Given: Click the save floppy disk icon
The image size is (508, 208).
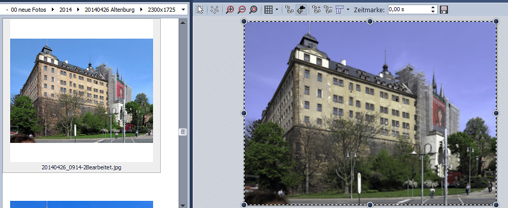Looking at the screenshot, I should 444,10.
